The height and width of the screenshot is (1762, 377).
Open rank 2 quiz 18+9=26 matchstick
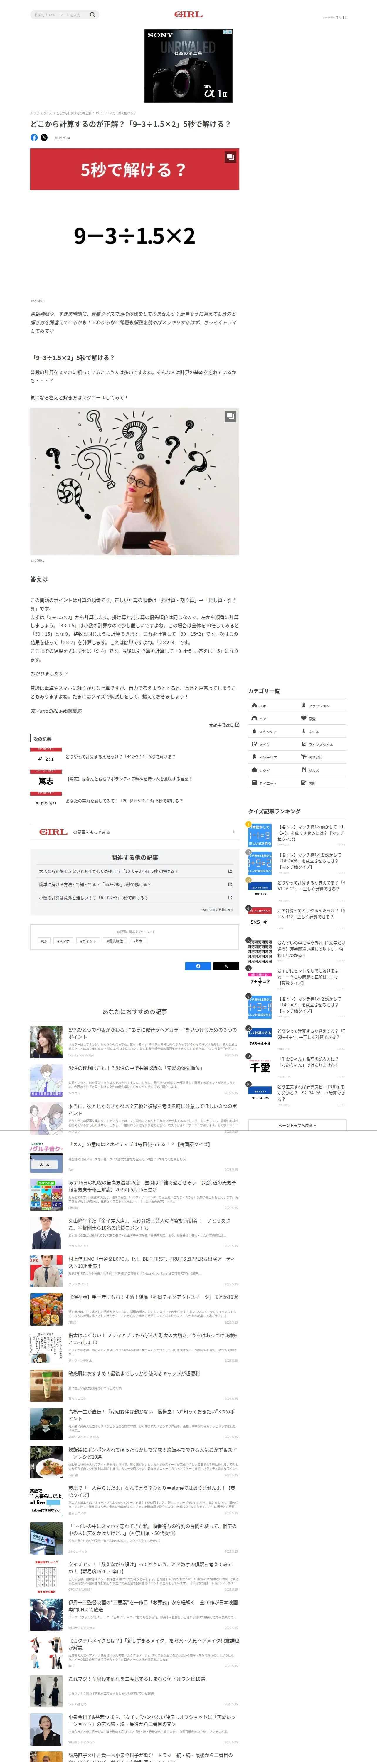297,863
